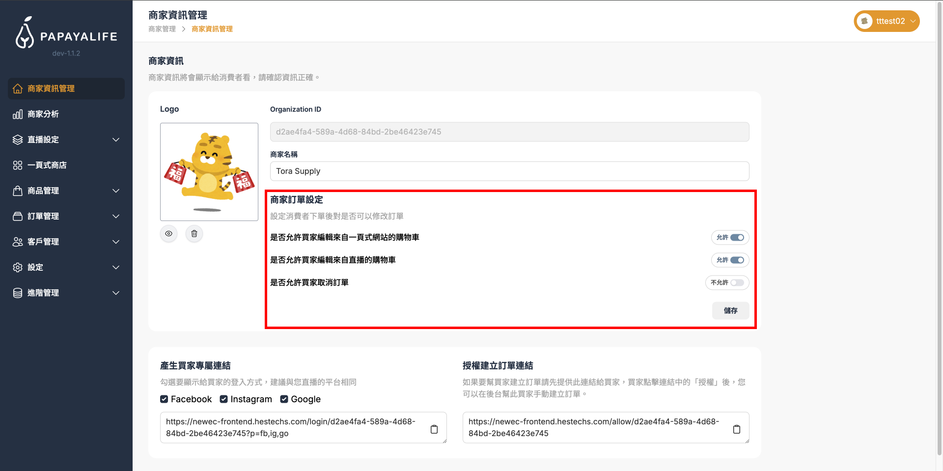Click the tttest02 user avatar icon
943x471 pixels.
click(864, 21)
